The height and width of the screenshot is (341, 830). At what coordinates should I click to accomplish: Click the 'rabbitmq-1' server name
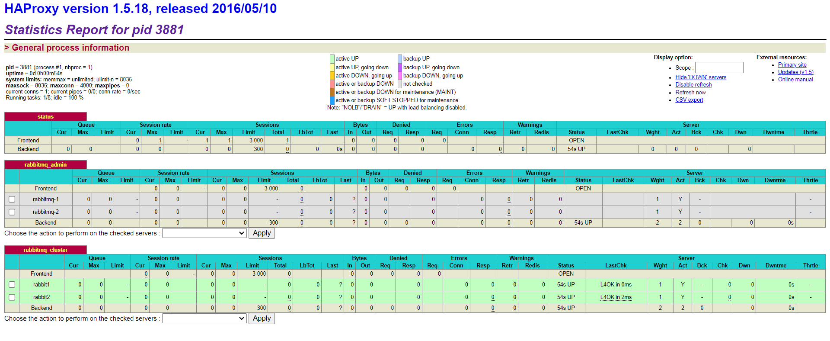(x=46, y=199)
